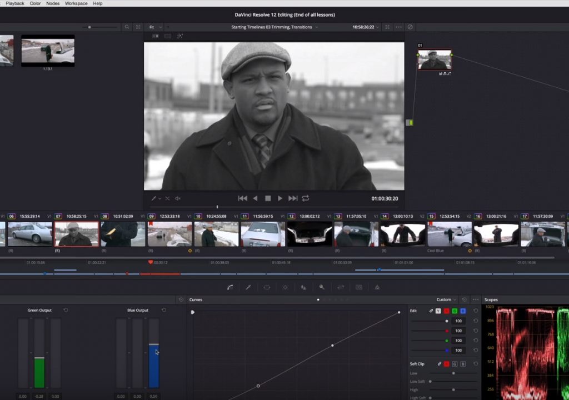
Task: Select the Soft Clip red channel
Action: (447, 364)
